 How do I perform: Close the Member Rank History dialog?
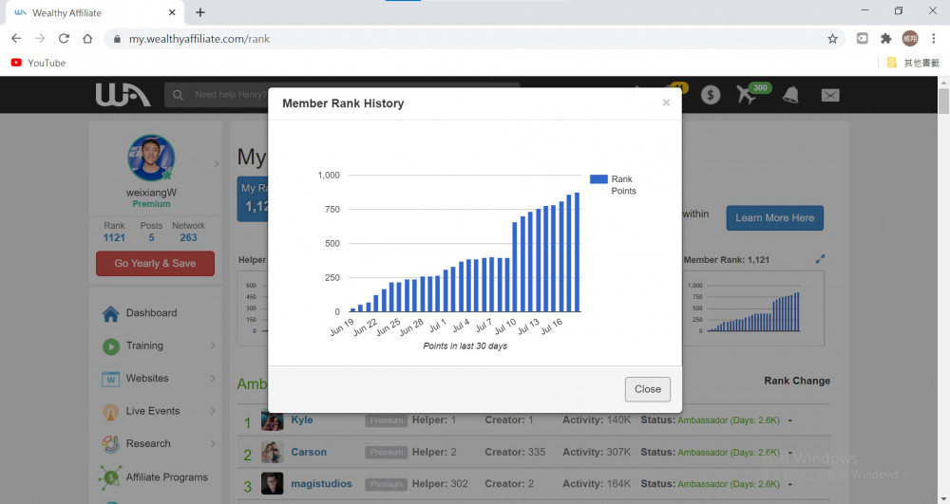(x=647, y=389)
